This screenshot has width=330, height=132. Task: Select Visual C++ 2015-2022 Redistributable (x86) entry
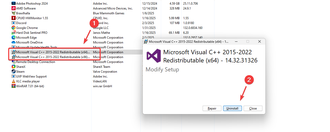(x=53, y=57)
